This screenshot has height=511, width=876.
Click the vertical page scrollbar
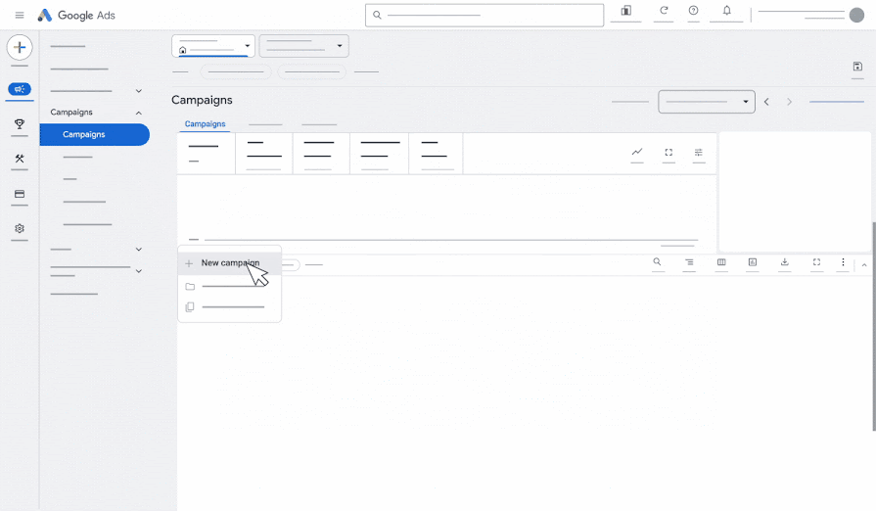pos(874,326)
